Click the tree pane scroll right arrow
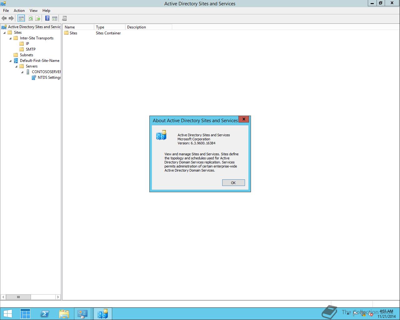 pos(57,297)
